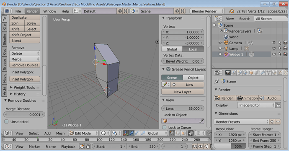Open the Edit Mode dropdown
The height and width of the screenshot is (151, 289).
83,133
